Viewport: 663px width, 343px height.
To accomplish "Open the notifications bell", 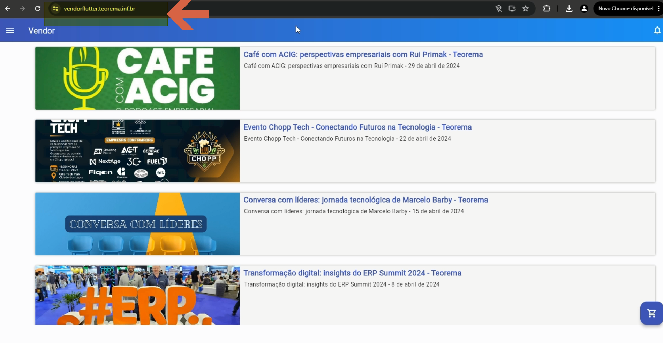I will pos(657,31).
